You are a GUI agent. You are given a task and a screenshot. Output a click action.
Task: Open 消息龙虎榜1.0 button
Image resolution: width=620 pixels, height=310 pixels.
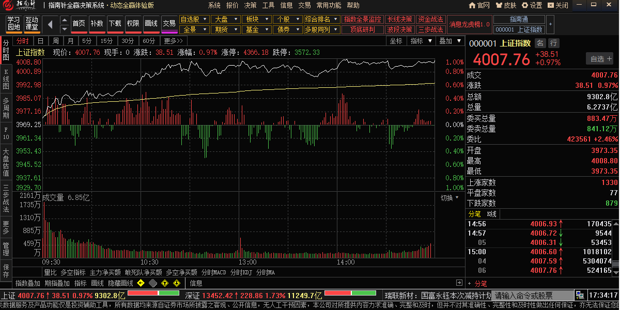pyautogui.click(x=470, y=24)
